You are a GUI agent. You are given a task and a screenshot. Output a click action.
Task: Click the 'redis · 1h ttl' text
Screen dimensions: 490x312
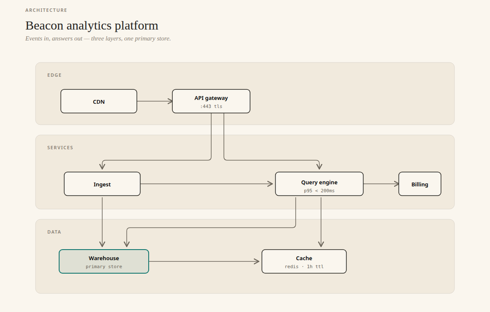[304, 267]
